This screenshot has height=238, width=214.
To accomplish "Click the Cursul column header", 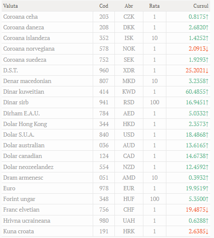I will click(x=201, y=6).
